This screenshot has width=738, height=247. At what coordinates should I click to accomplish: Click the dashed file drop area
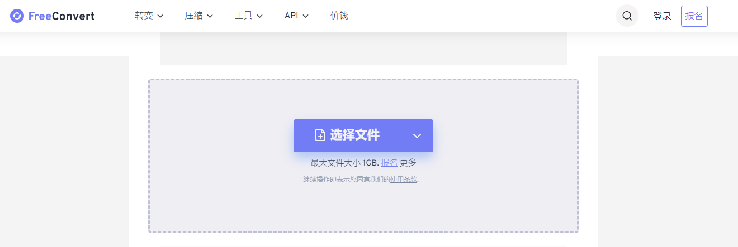tap(363, 156)
